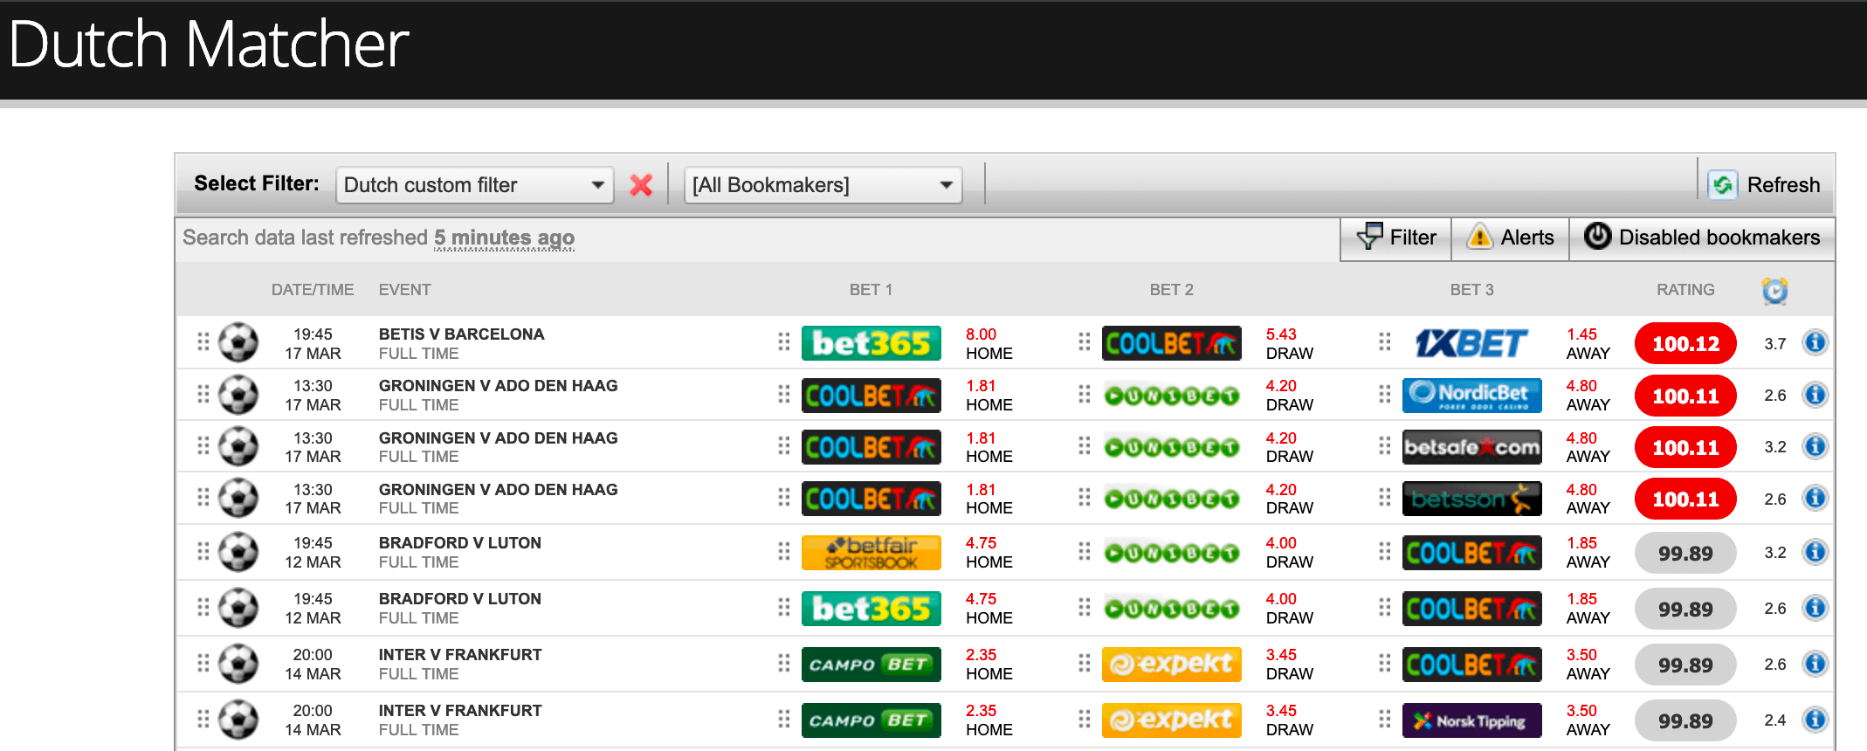1867x751 pixels.
Task: Click the 99.89 rating for Inter v Frankfurt Norsk Tipping row
Action: (1684, 720)
